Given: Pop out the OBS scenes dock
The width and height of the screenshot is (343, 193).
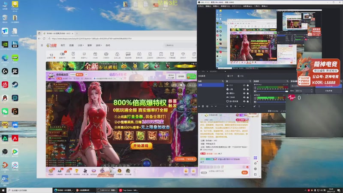Looking at the screenshot, I should [x=223, y=81].
